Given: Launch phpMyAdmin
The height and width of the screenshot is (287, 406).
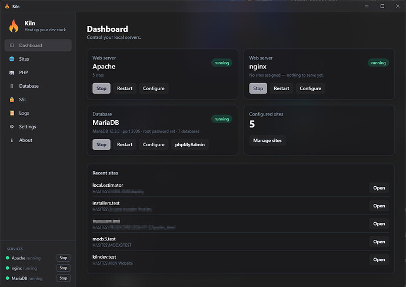Looking at the screenshot, I should tap(190, 144).
